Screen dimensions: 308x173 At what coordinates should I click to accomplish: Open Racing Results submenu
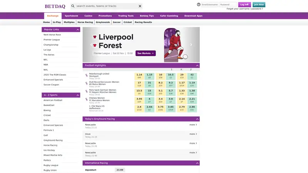pos(143,22)
